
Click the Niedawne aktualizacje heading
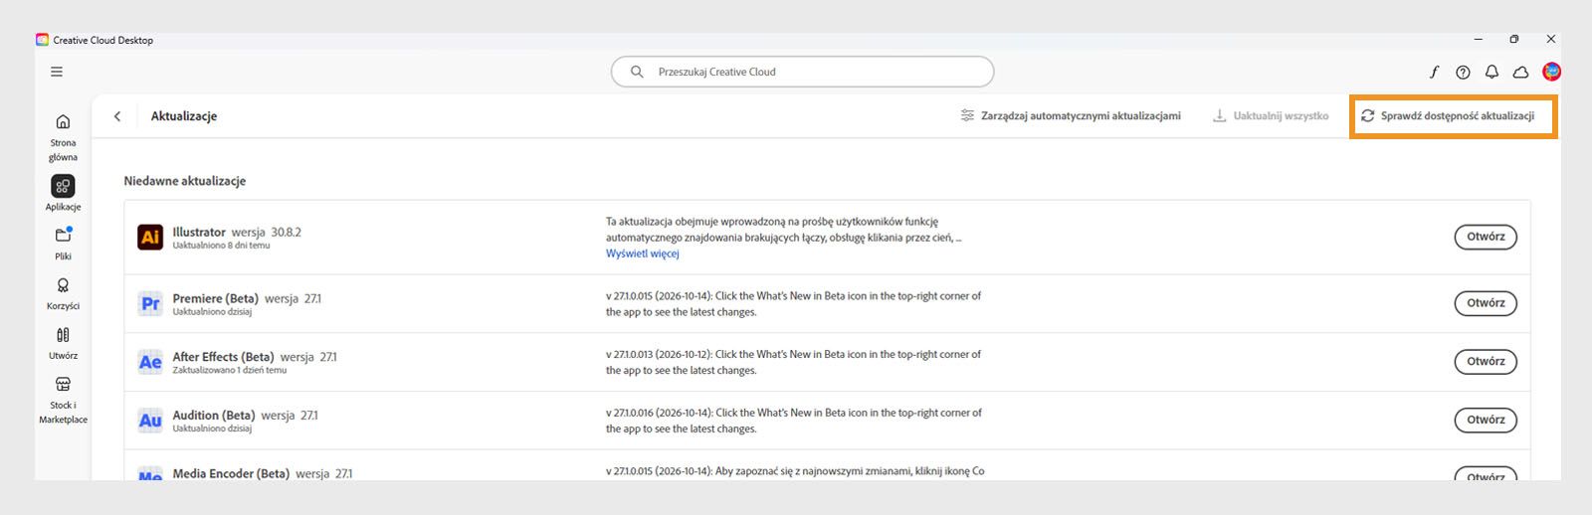pyautogui.click(x=185, y=181)
